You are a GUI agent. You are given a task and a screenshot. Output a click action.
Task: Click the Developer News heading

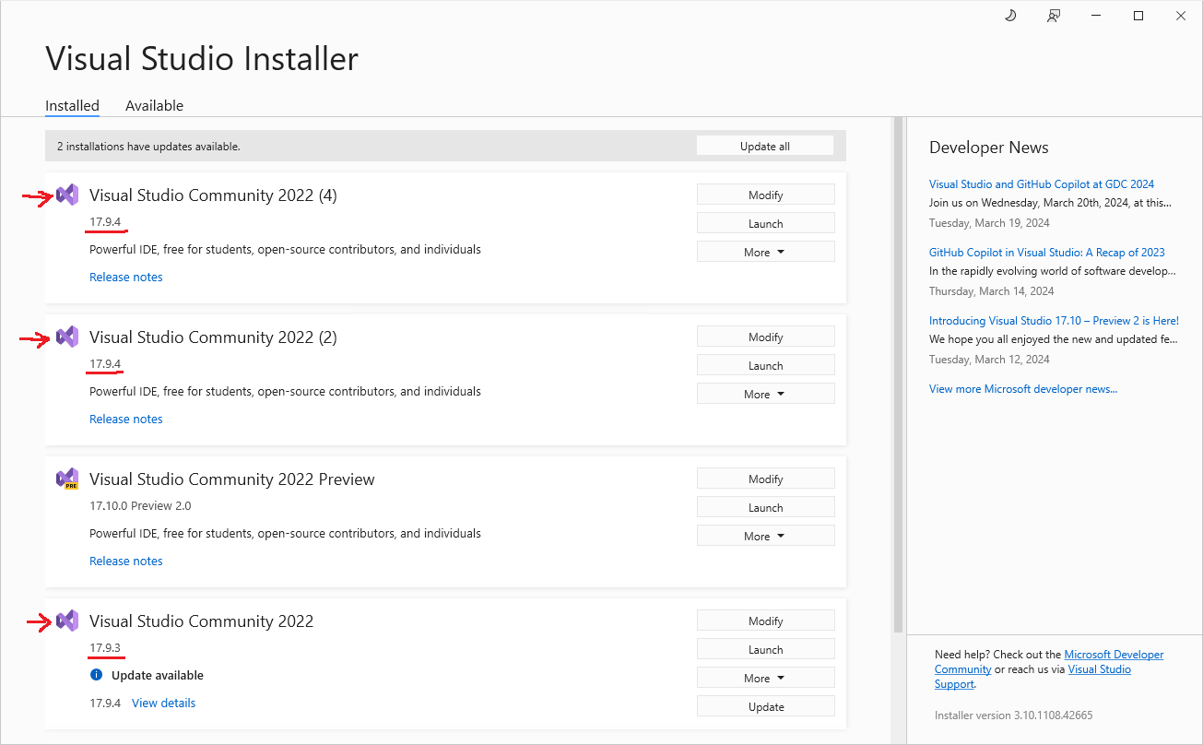pos(989,148)
